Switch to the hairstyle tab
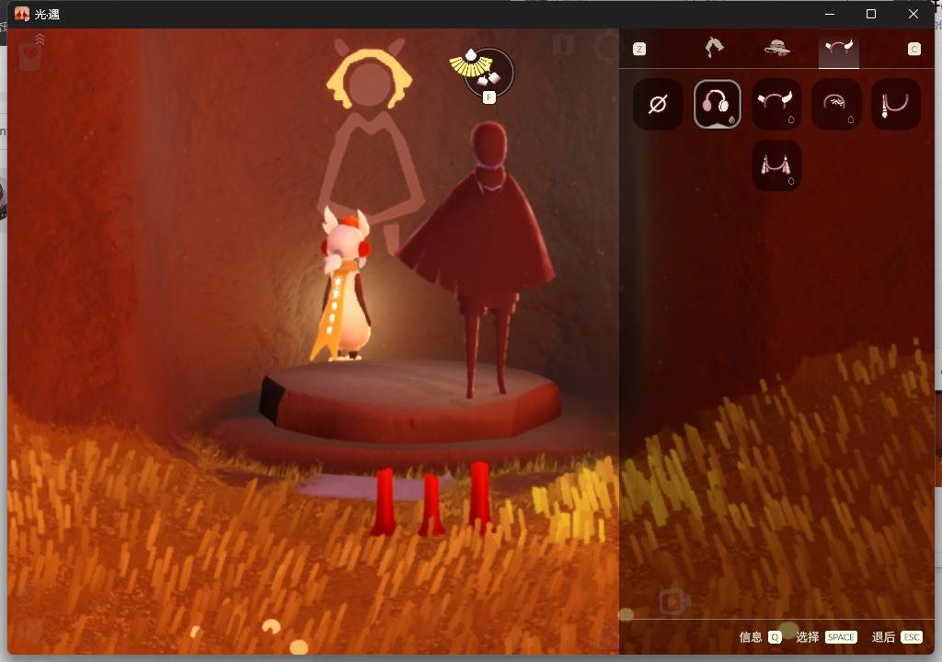Image resolution: width=942 pixels, height=662 pixels. [714, 48]
